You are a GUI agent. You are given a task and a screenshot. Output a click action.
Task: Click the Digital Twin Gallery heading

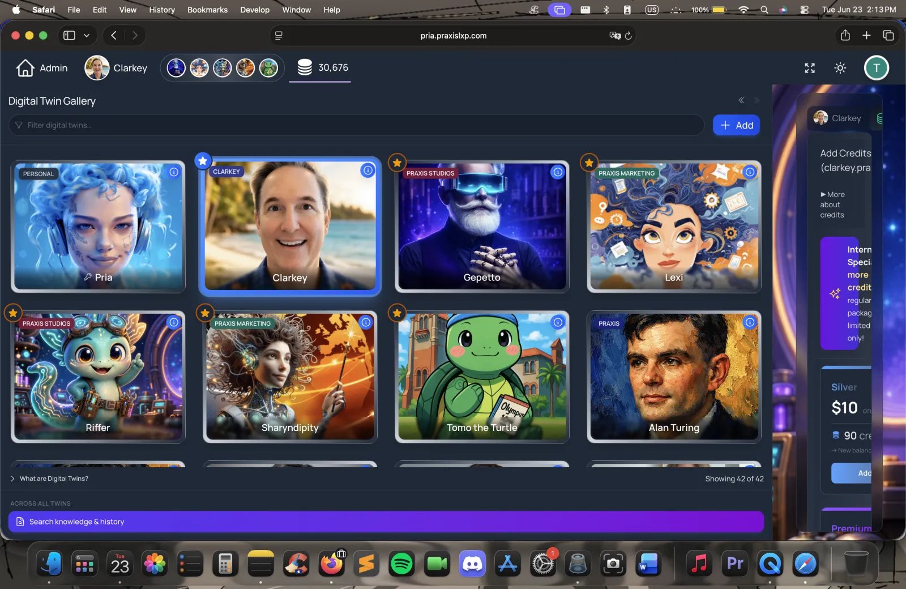[52, 101]
